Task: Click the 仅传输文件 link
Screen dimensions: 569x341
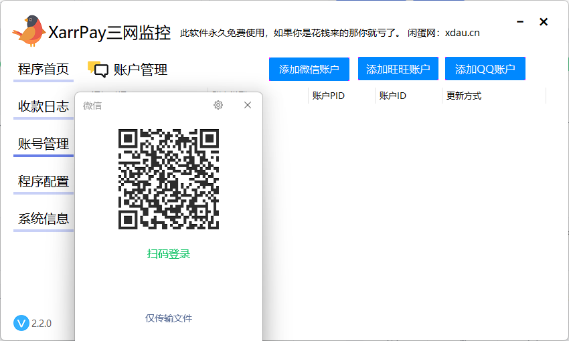Action: (169, 318)
